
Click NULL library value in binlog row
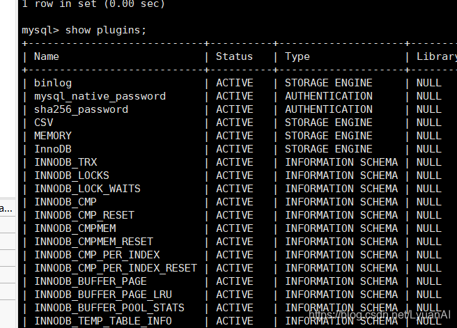pos(429,83)
